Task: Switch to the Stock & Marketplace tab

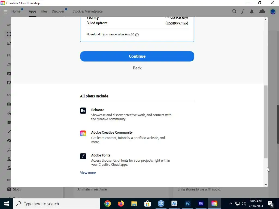Action: click(87, 11)
